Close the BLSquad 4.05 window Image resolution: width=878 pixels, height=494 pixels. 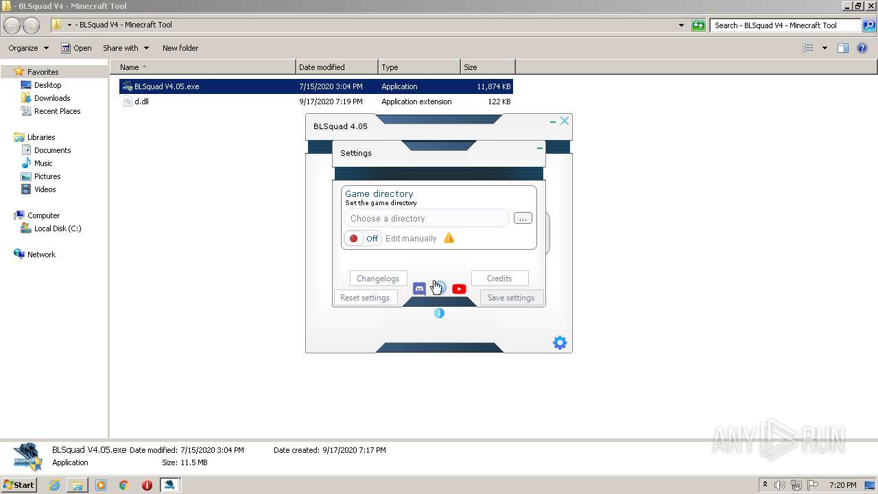565,121
